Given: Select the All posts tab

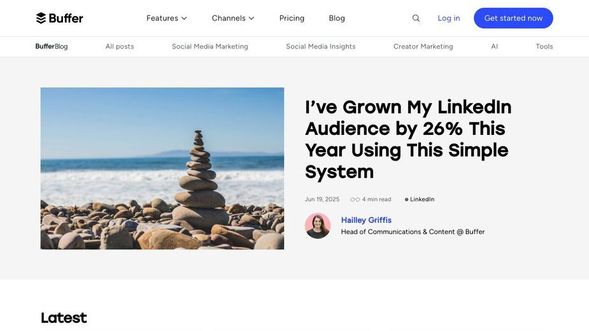Looking at the screenshot, I should tap(120, 46).
